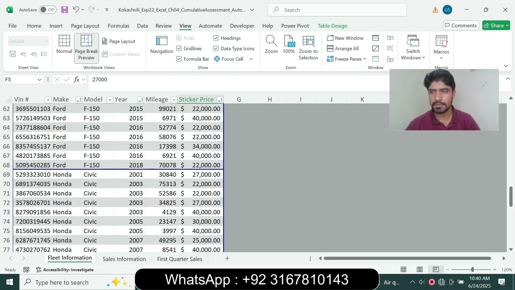The width and height of the screenshot is (515, 290).
Task: Open the Model column filter dropdown
Action: click(109, 99)
